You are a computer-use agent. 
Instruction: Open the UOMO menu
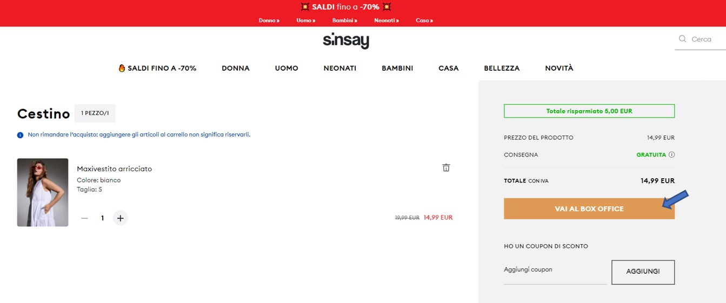[x=287, y=69]
